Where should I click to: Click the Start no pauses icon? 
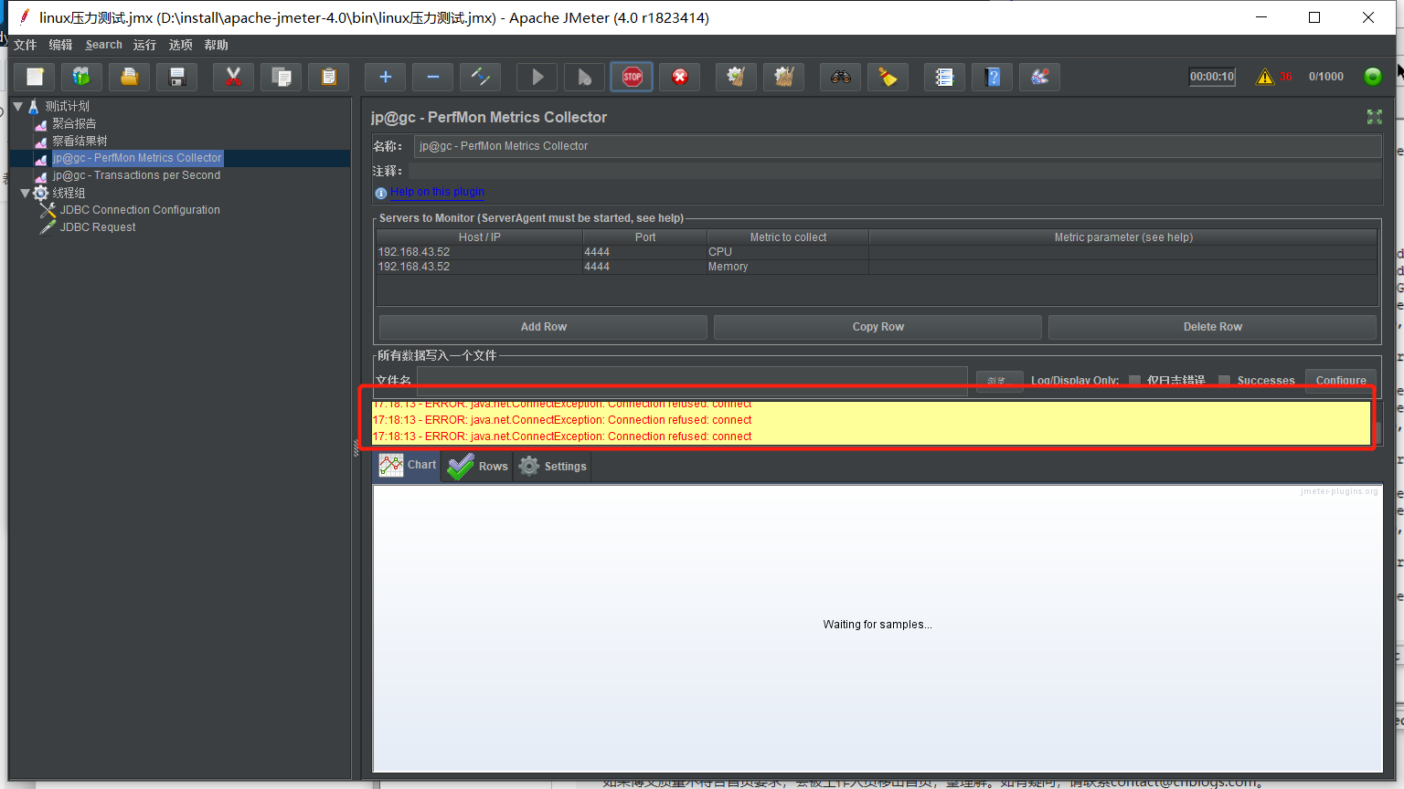point(585,77)
